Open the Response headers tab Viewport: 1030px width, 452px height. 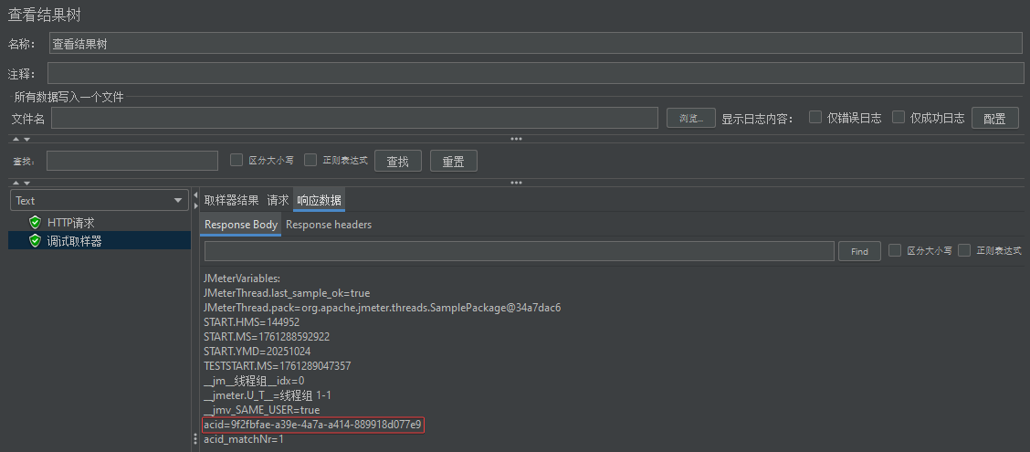coord(329,225)
